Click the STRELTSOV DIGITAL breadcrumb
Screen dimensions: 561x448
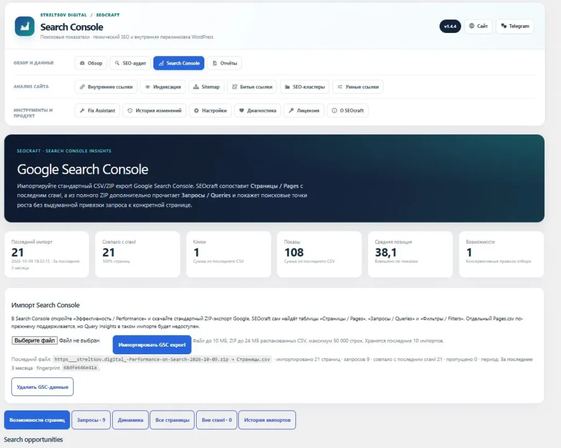(64, 15)
